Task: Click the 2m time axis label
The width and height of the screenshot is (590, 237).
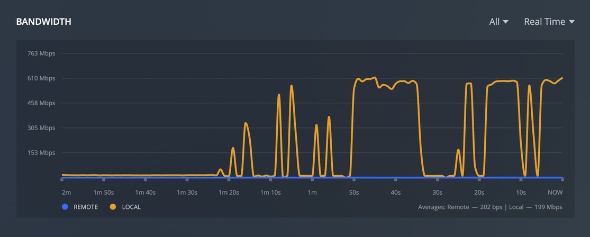Action: [66, 192]
